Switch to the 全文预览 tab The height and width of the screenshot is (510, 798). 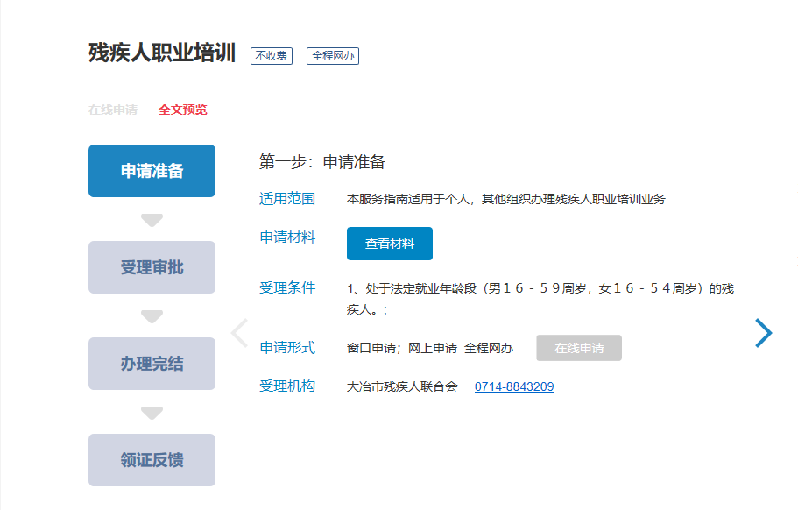183,110
